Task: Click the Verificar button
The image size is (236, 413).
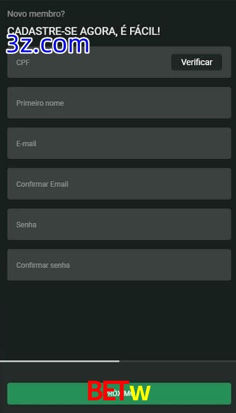Action: (197, 62)
